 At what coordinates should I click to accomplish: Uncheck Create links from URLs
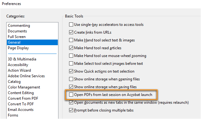[71, 32]
